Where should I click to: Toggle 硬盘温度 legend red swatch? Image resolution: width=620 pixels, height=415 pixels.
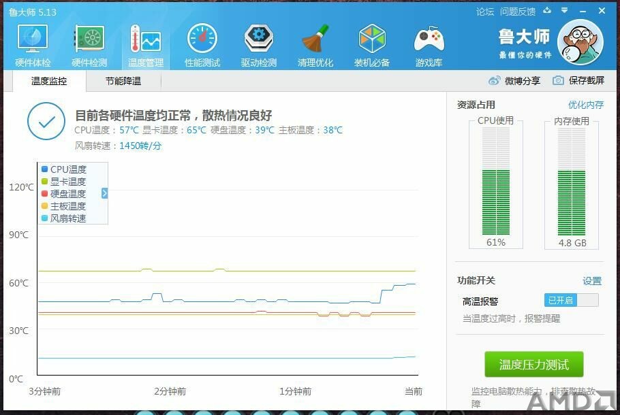pyautogui.click(x=45, y=193)
